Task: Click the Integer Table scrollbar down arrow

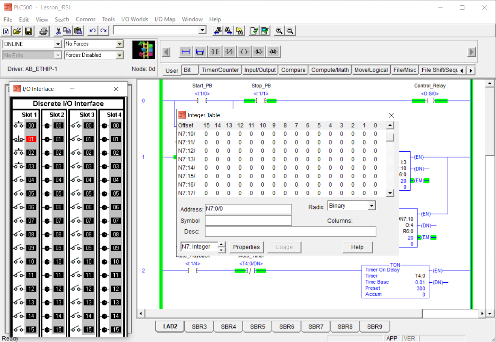Action: click(390, 193)
